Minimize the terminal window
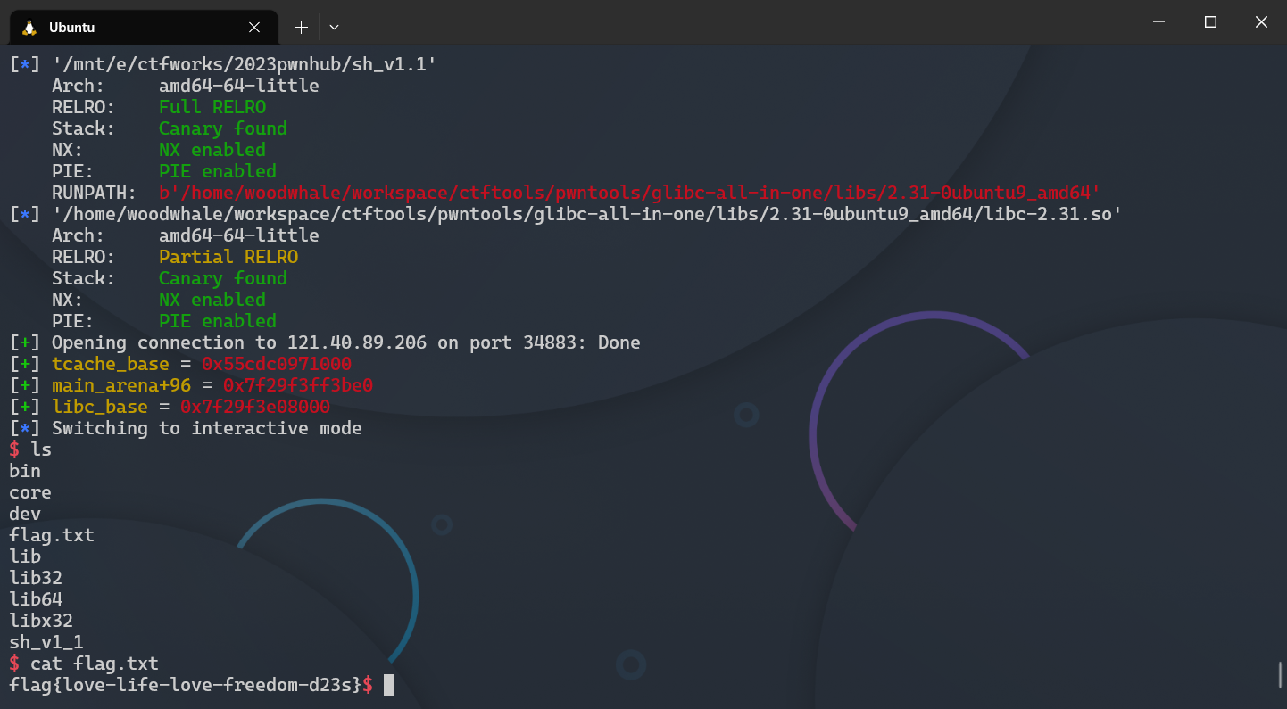Viewport: 1287px width, 709px height. click(x=1158, y=22)
